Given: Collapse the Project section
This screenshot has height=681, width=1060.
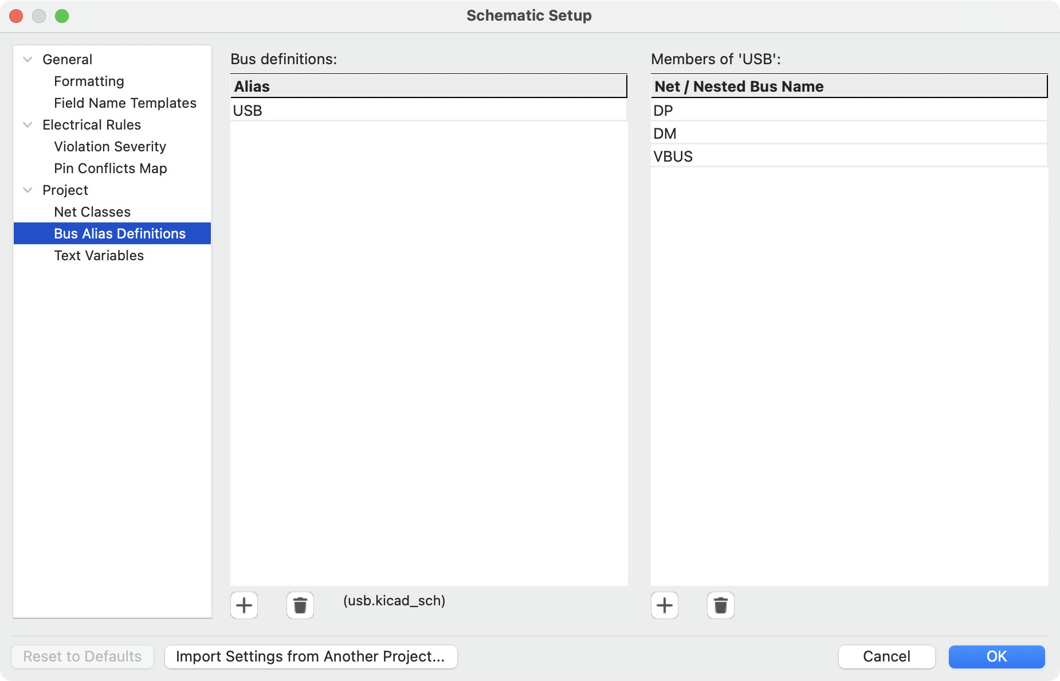Looking at the screenshot, I should coord(26,190).
